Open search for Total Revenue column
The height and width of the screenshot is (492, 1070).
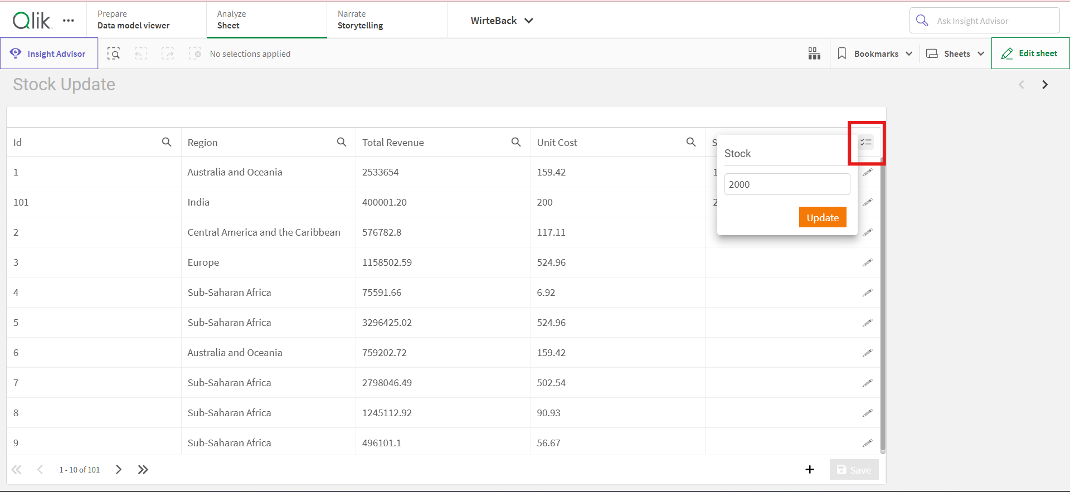[516, 142]
